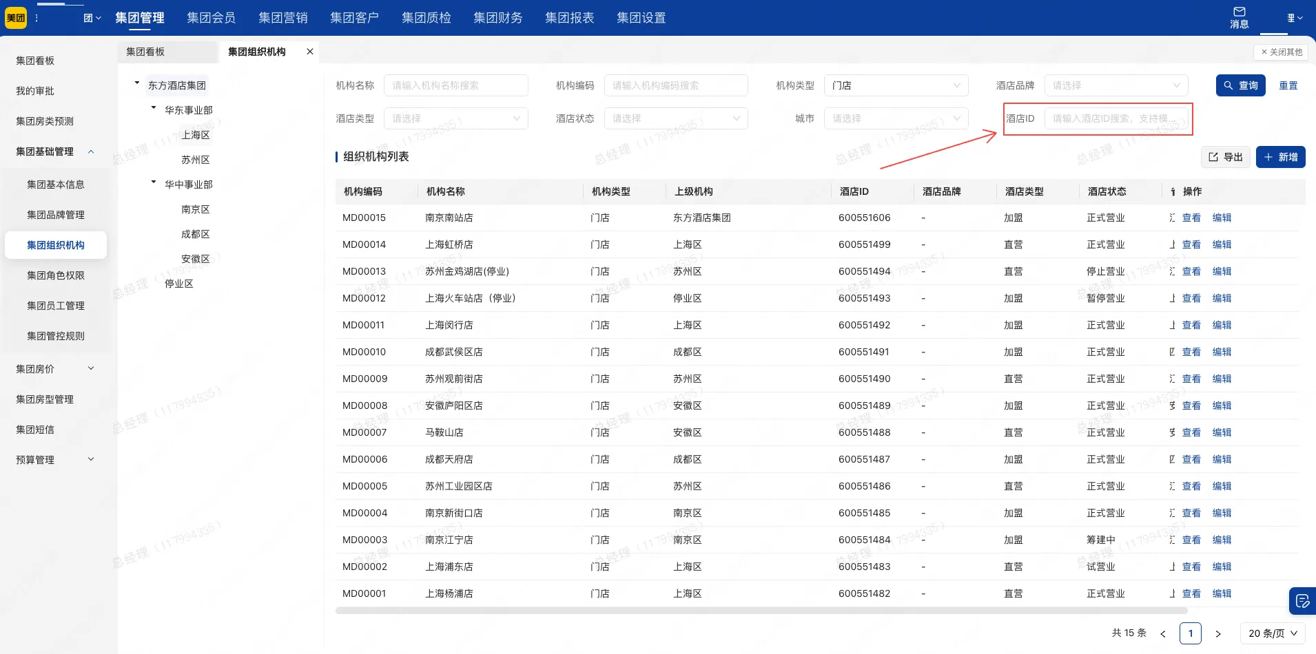Collapse the 东方酒店集团 tree node
This screenshot has width=1316, height=654.
tap(137, 81)
